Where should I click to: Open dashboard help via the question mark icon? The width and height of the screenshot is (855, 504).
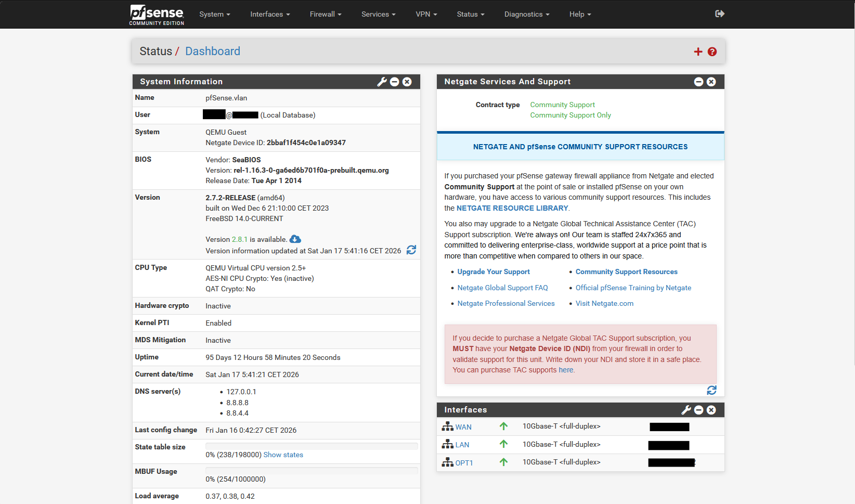click(712, 51)
